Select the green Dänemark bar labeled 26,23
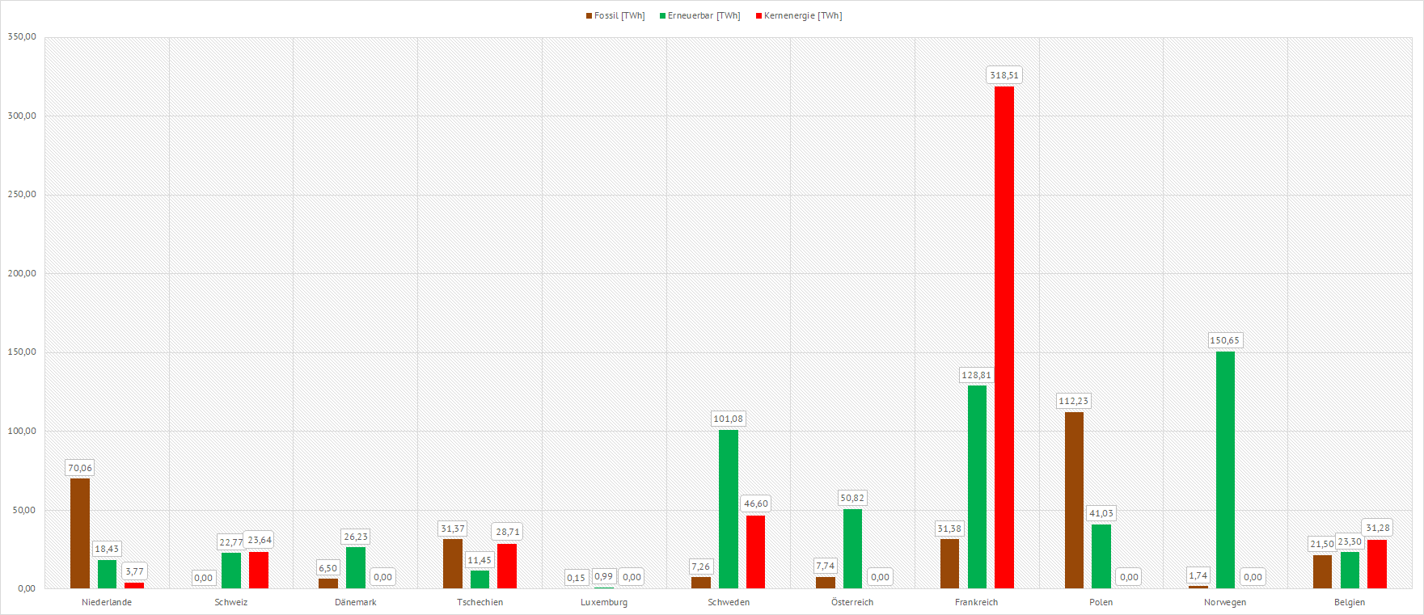Image resolution: width=1424 pixels, height=615 pixels. 356,567
